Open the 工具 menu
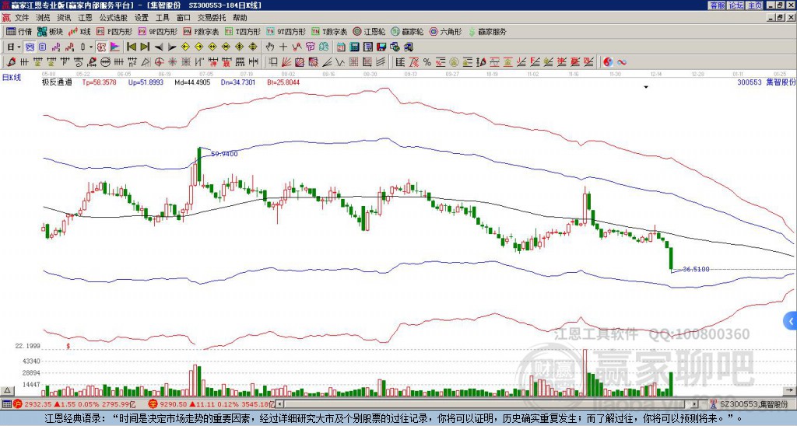This screenshot has height=426, width=797. (162, 18)
